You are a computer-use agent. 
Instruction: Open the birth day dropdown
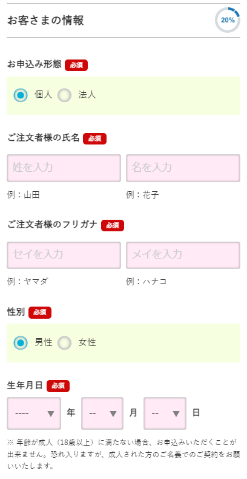165,413
